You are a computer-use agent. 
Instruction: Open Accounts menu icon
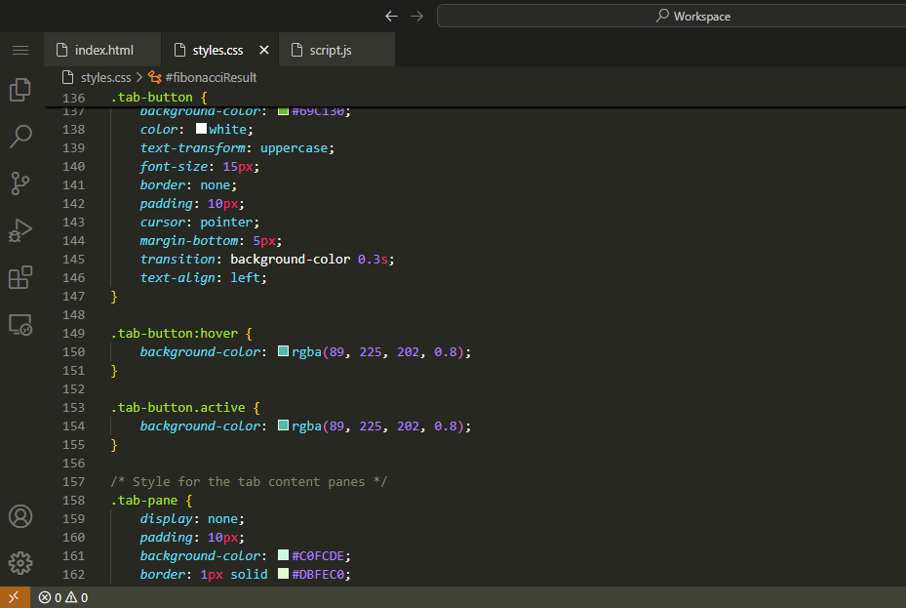20,516
